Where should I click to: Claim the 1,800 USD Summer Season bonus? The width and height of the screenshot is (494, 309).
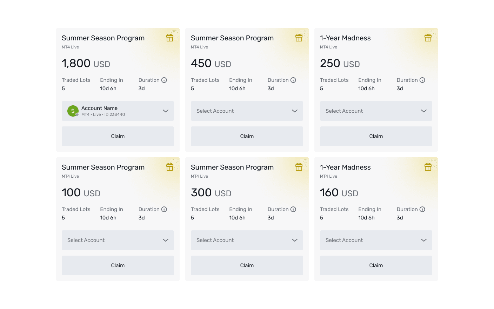click(118, 136)
